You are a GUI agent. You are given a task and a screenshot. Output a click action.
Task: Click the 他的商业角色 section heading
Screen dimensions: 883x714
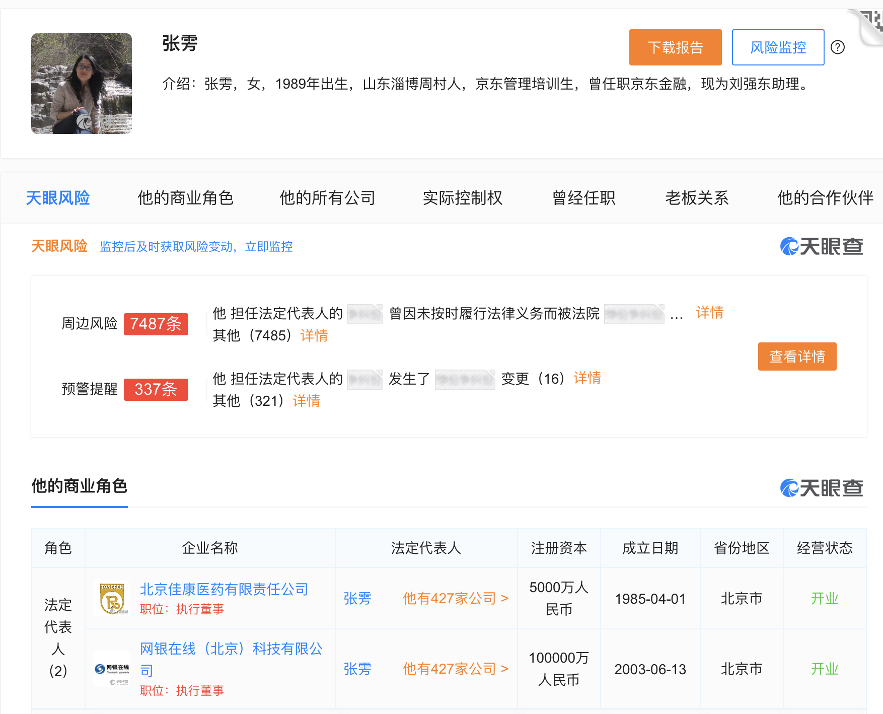[x=79, y=486]
